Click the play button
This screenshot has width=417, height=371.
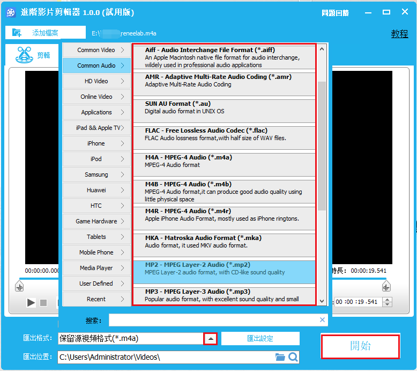(x=31, y=303)
